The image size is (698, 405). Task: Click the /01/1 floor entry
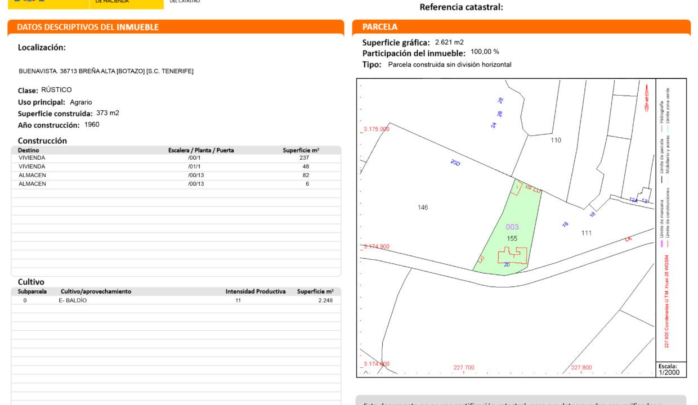[194, 166]
